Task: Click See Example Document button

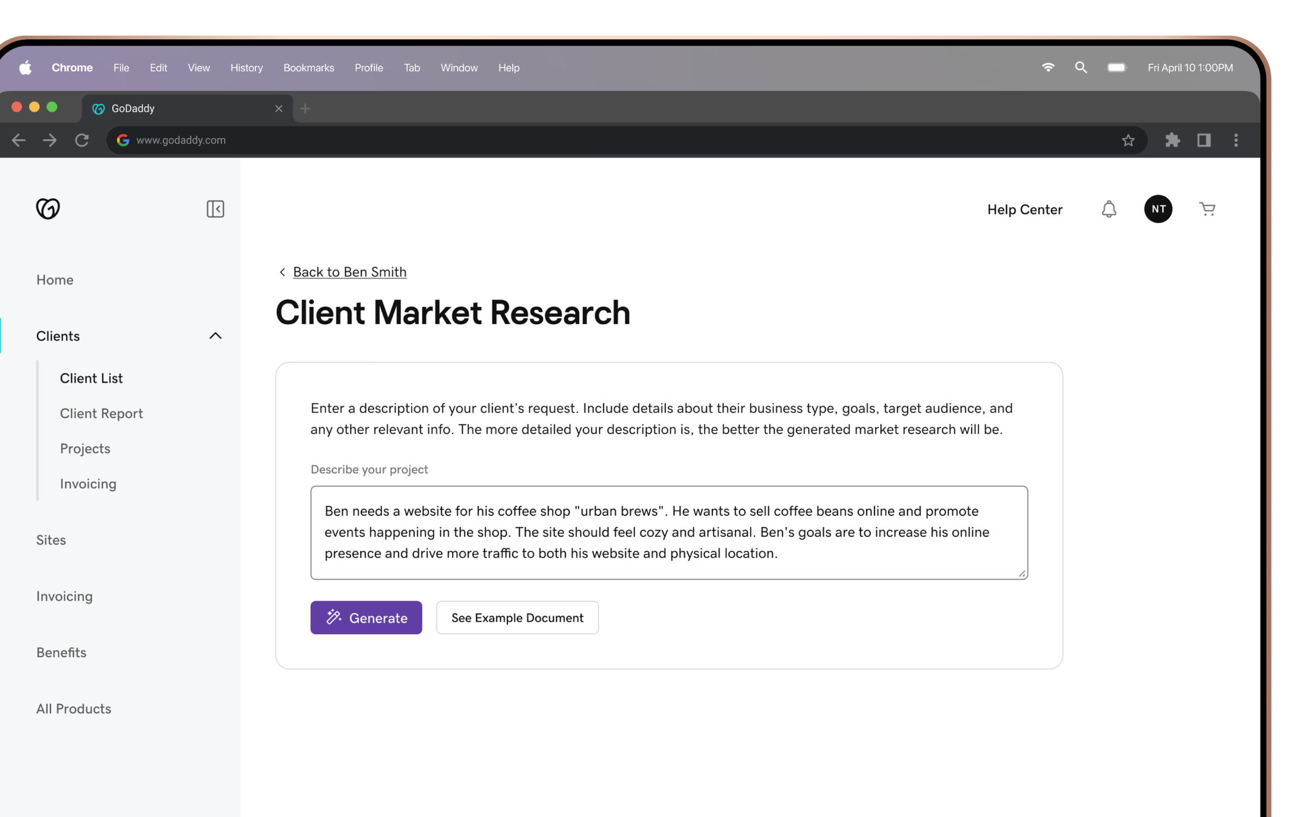Action: tap(517, 617)
